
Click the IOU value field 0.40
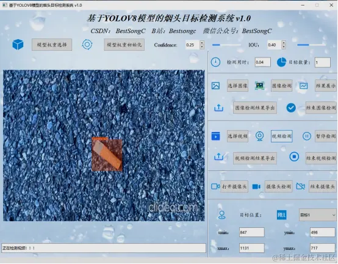point(275,45)
